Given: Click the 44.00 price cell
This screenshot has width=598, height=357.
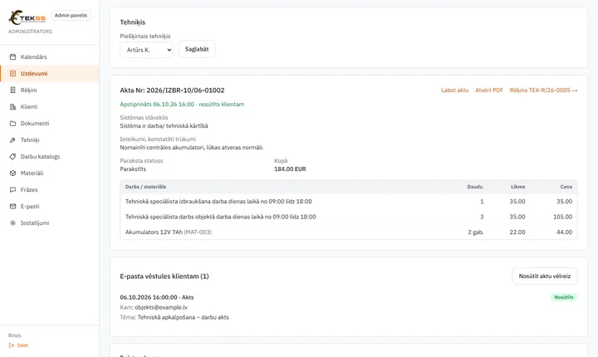Looking at the screenshot, I should tap(564, 232).
